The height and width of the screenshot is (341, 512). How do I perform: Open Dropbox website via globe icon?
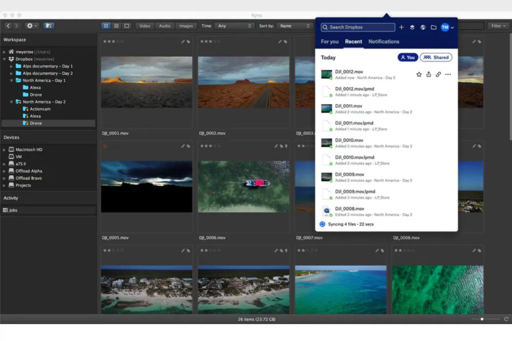pyautogui.click(x=423, y=27)
